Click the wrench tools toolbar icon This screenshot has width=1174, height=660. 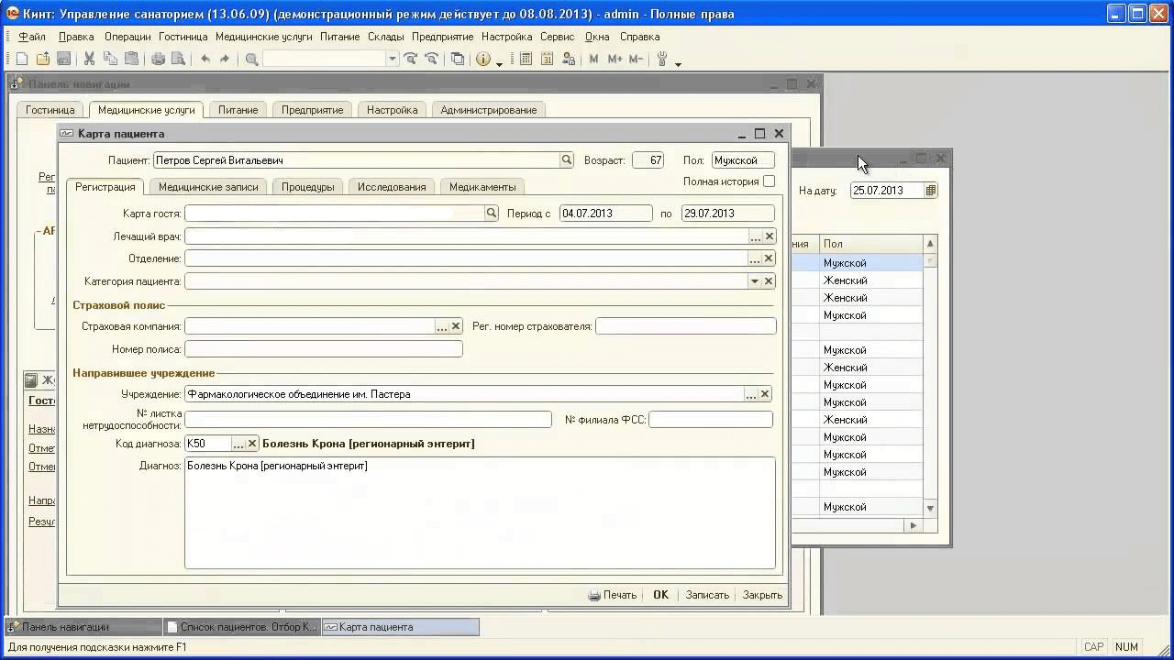(661, 59)
